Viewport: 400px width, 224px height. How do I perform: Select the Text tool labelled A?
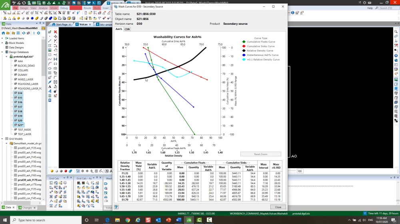(50, 86)
